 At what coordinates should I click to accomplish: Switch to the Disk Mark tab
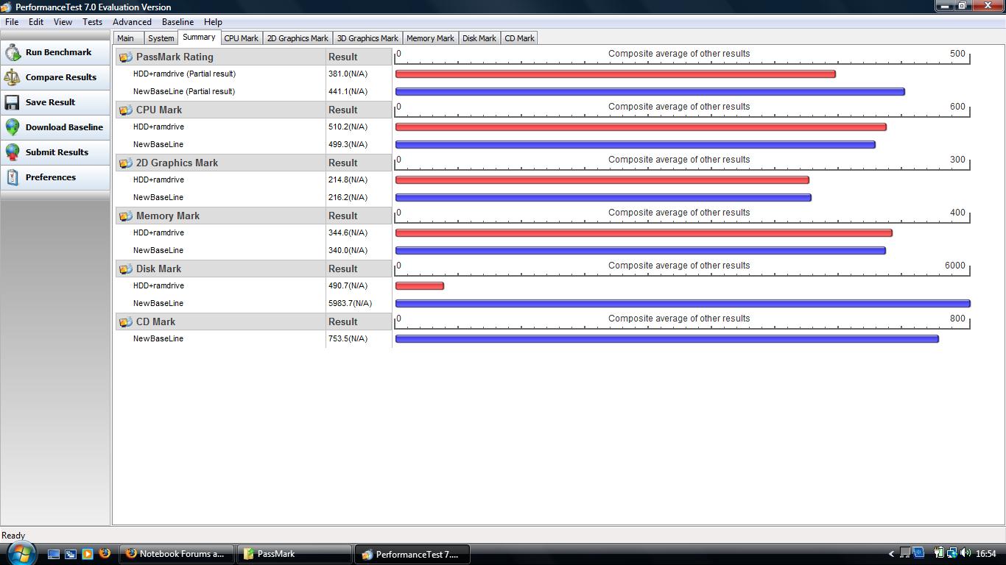pyautogui.click(x=479, y=38)
